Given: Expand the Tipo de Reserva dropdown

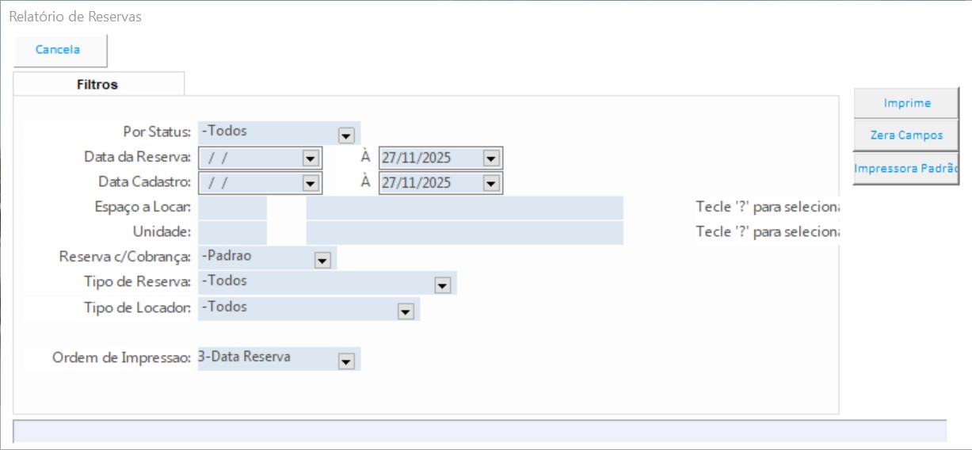Looking at the screenshot, I should [x=442, y=284].
